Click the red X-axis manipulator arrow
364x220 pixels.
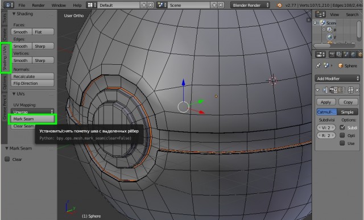201,112
